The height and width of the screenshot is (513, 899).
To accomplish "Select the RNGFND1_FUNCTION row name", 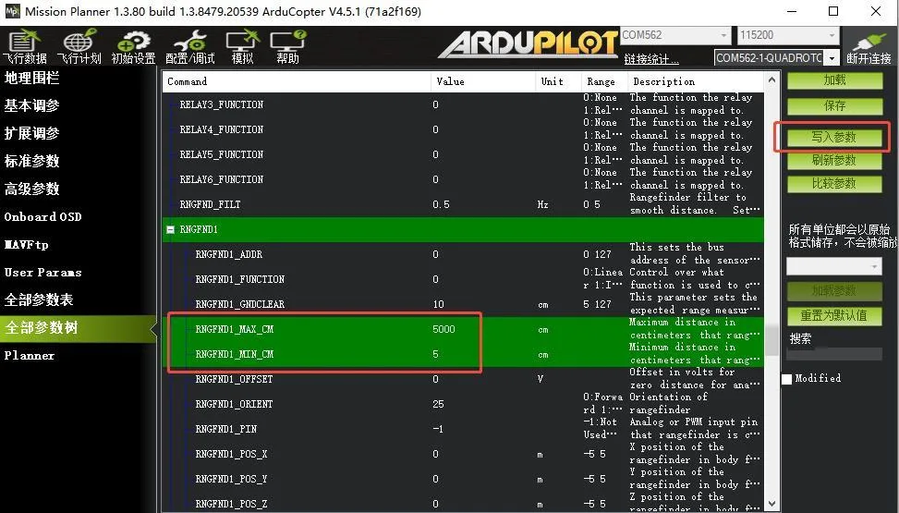I will [239, 279].
